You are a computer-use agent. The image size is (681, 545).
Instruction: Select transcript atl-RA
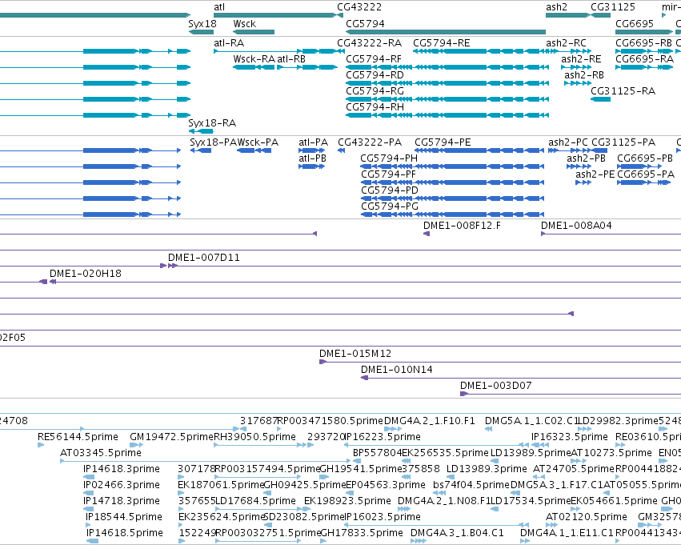pyautogui.click(x=229, y=43)
